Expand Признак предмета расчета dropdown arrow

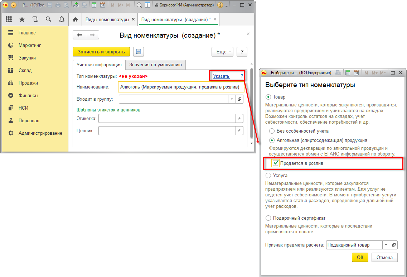click(386, 245)
